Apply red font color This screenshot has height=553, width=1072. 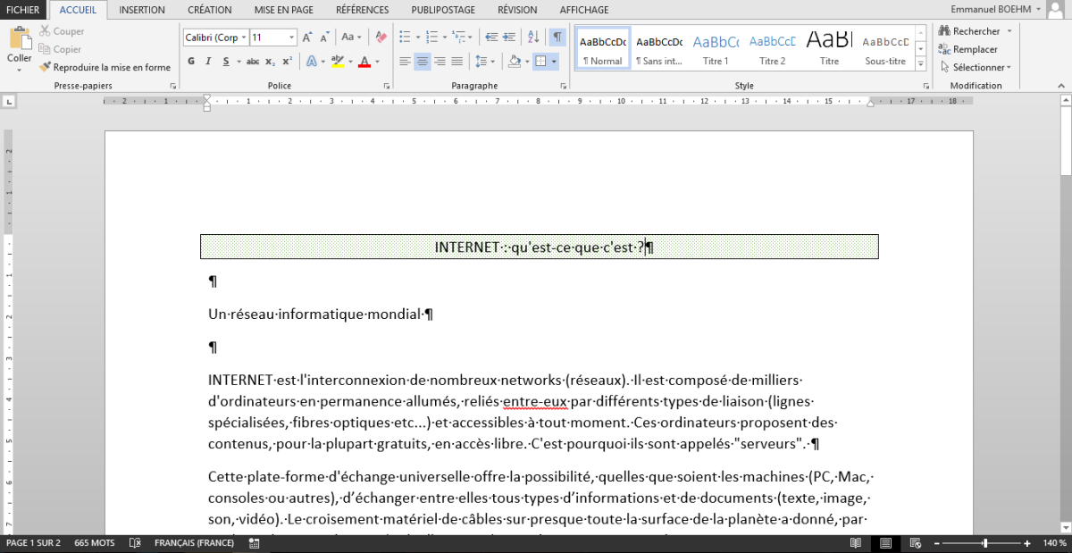click(364, 62)
